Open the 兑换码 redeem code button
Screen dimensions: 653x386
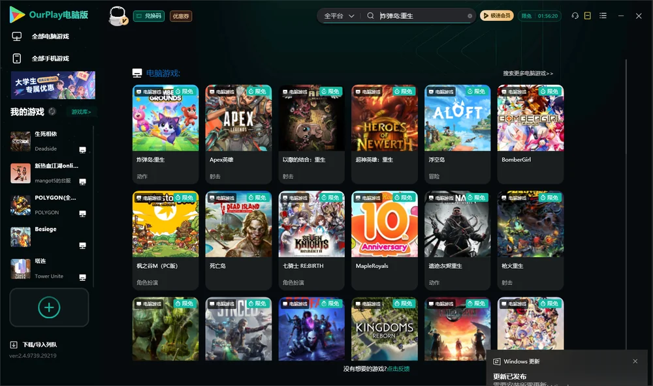(149, 16)
